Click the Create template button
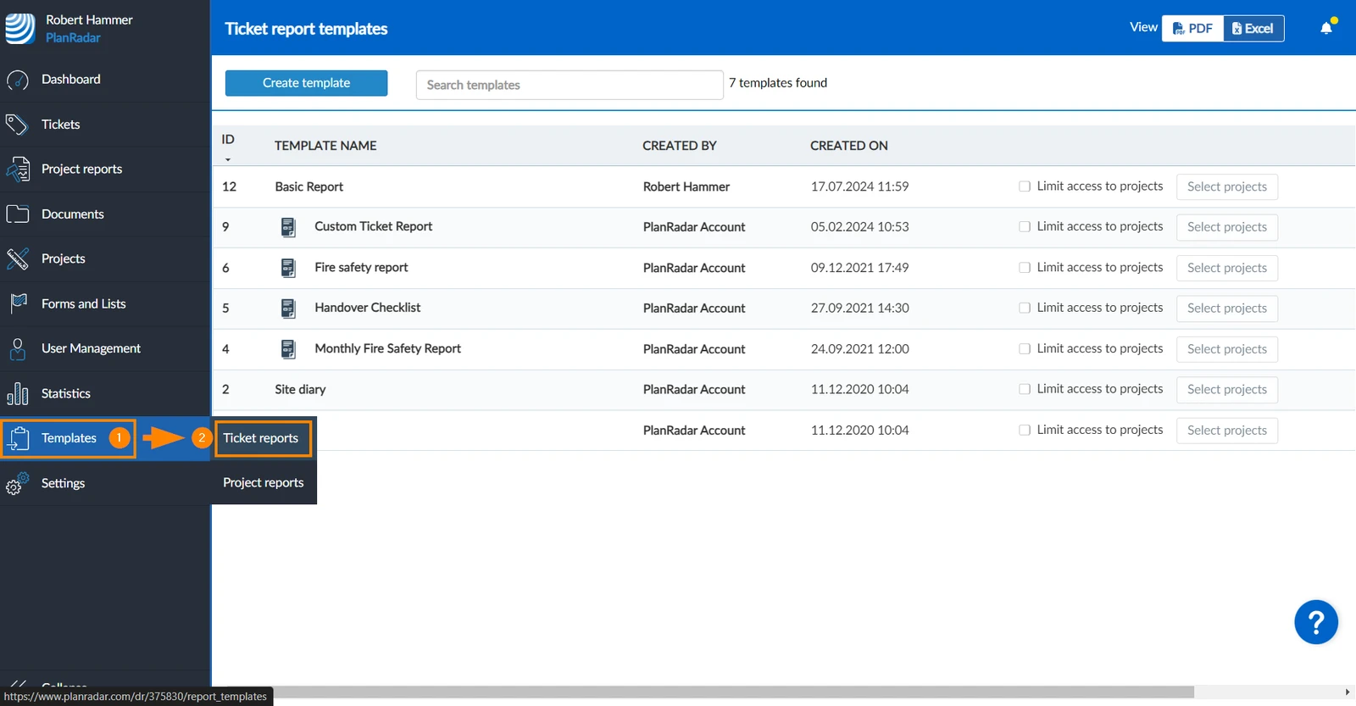 pyautogui.click(x=306, y=83)
